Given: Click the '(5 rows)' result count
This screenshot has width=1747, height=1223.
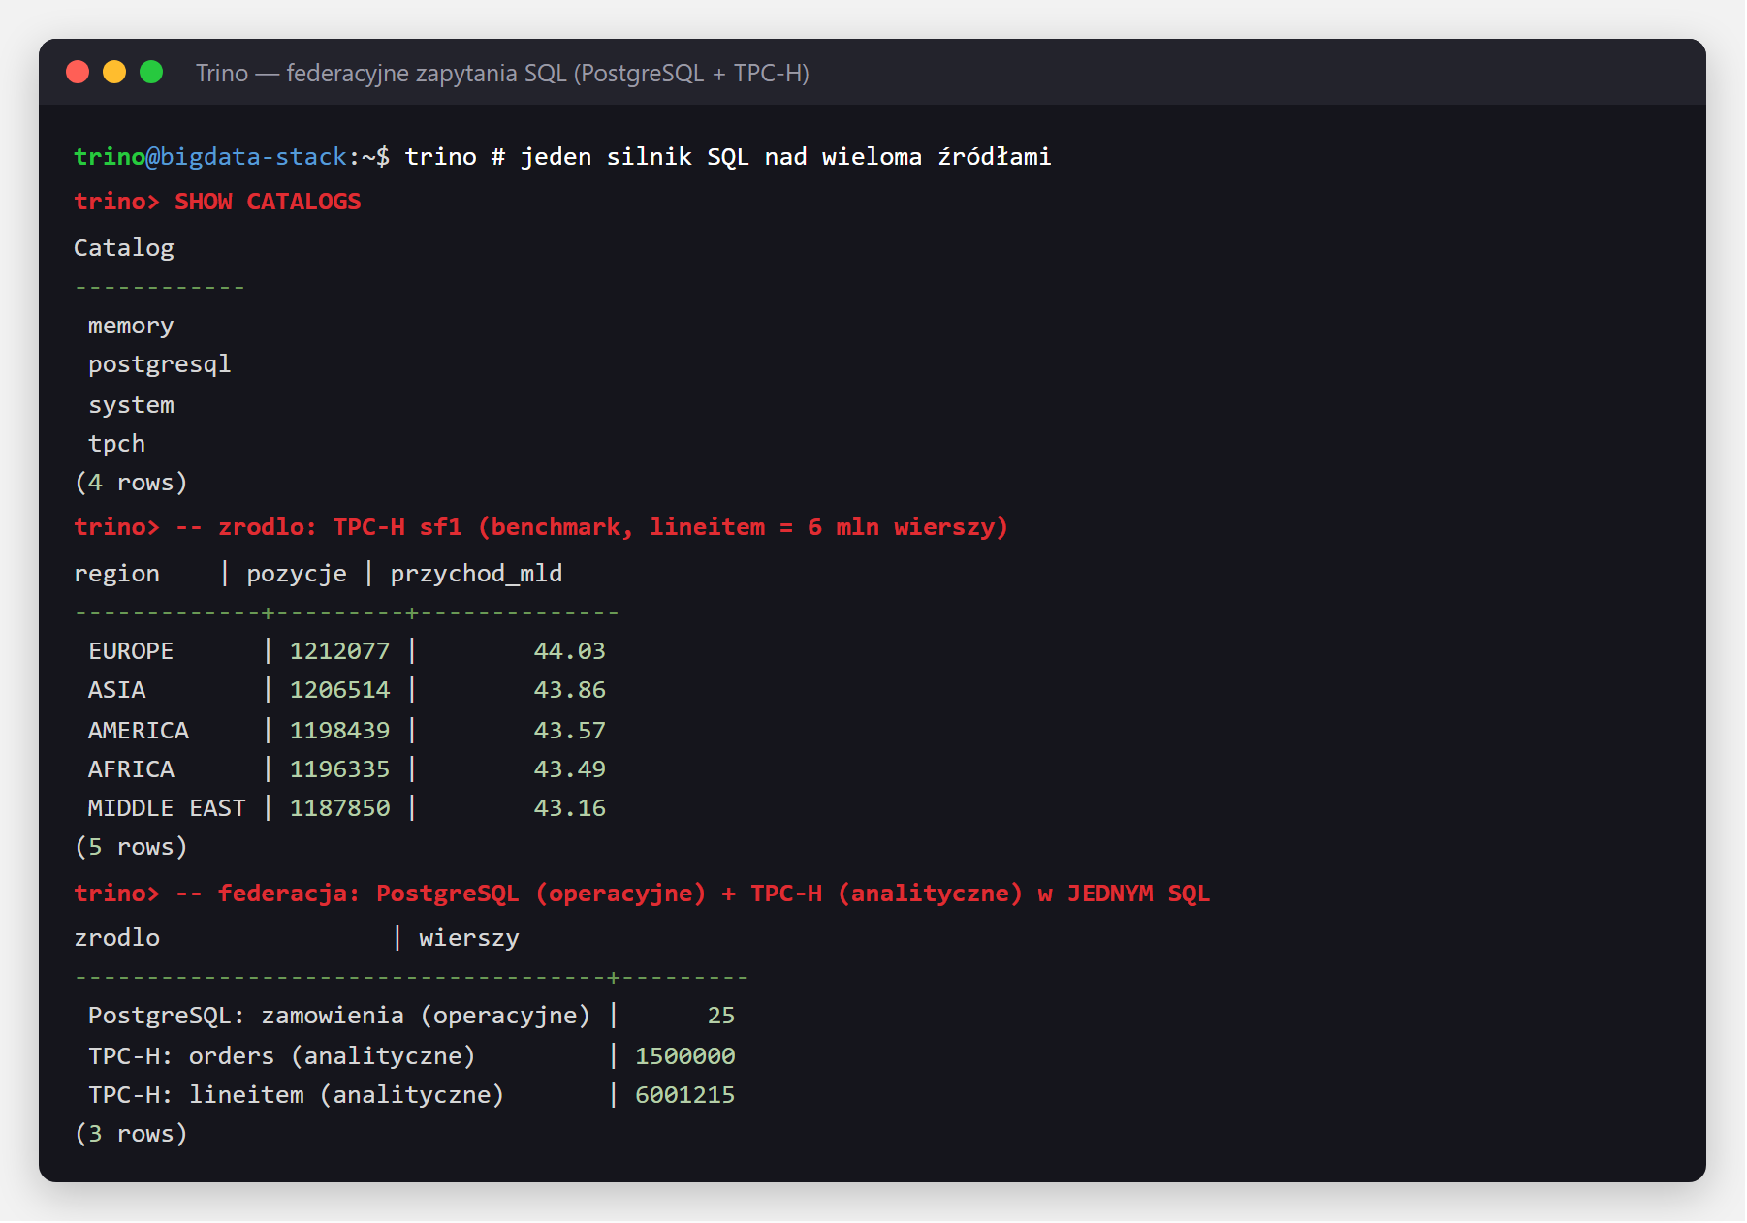Looking at the screenshot, I should coord(131,847).
